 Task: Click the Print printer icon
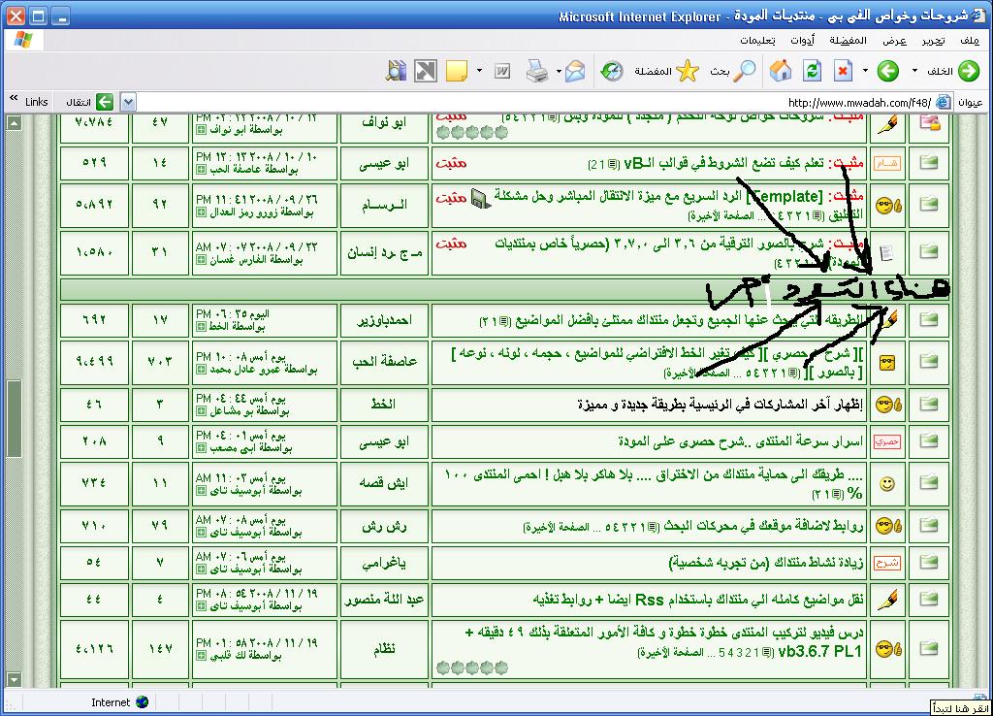(x=536, y=71)
